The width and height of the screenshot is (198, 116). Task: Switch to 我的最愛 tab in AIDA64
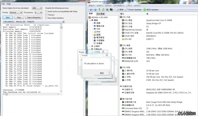101,14
